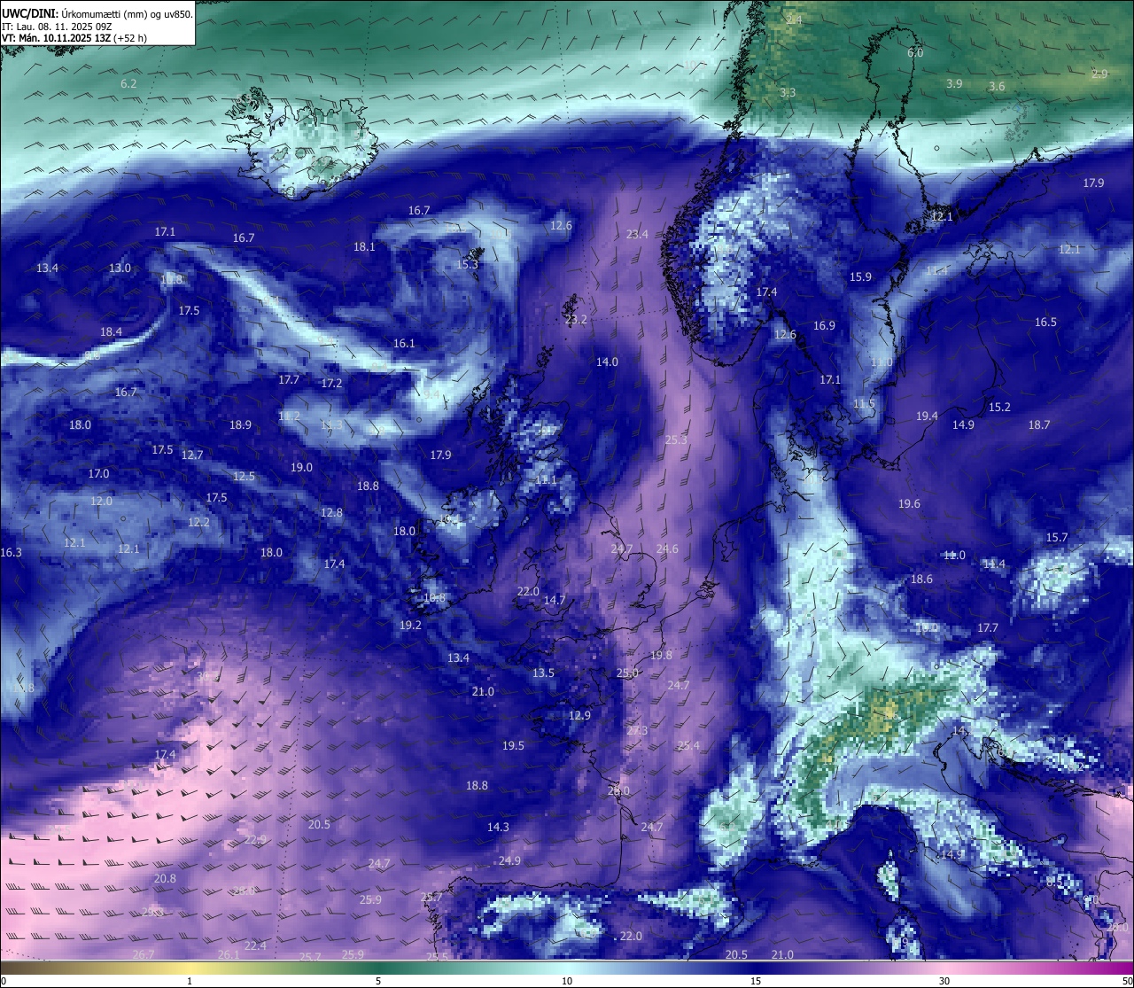The image size is (1134, 988).
Task: Click the 14.3 value in Bay of Biscay
Action: coord(498,827)
